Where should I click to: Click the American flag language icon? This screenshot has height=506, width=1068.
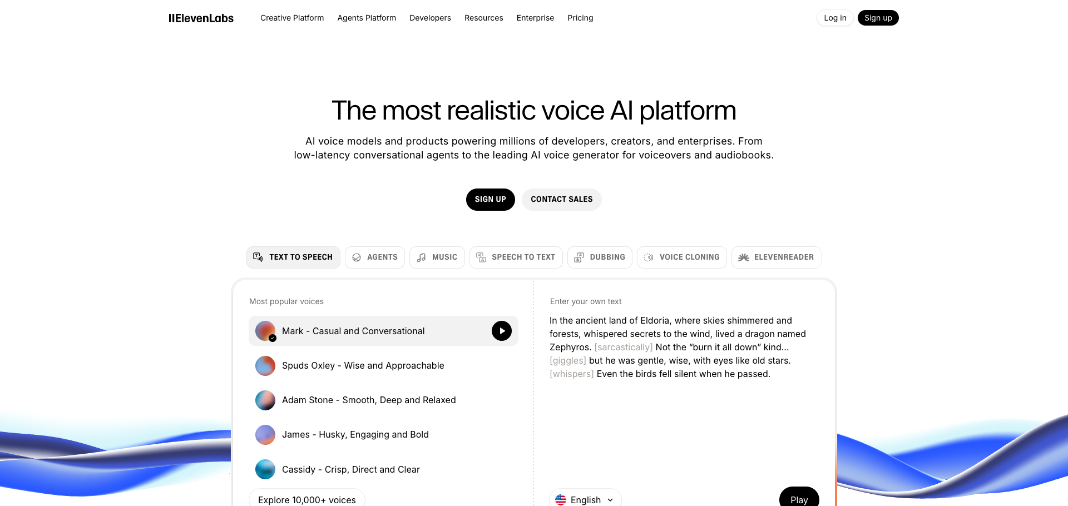click(x=562, y=499)
